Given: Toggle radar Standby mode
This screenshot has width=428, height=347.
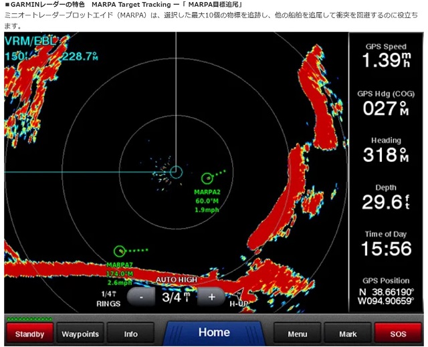Looking at the screenshot, I should (x=29, y=333).
